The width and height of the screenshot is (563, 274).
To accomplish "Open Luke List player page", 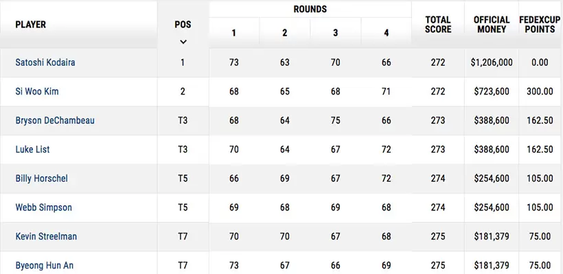I will pyautogui.click(x=32, y=149).
